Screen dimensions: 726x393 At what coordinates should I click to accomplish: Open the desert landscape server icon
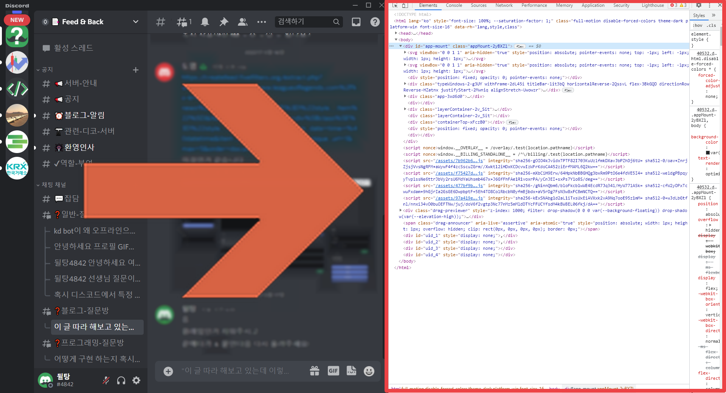pos(17,115)
